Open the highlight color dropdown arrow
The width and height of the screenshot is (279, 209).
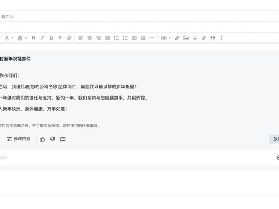point(26,38)
